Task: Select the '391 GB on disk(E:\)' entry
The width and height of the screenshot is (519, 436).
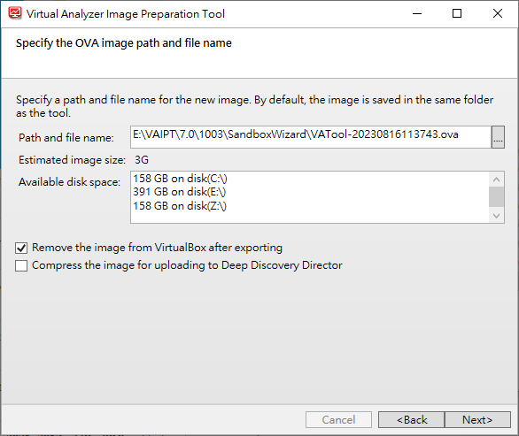Action: point(180,192)
